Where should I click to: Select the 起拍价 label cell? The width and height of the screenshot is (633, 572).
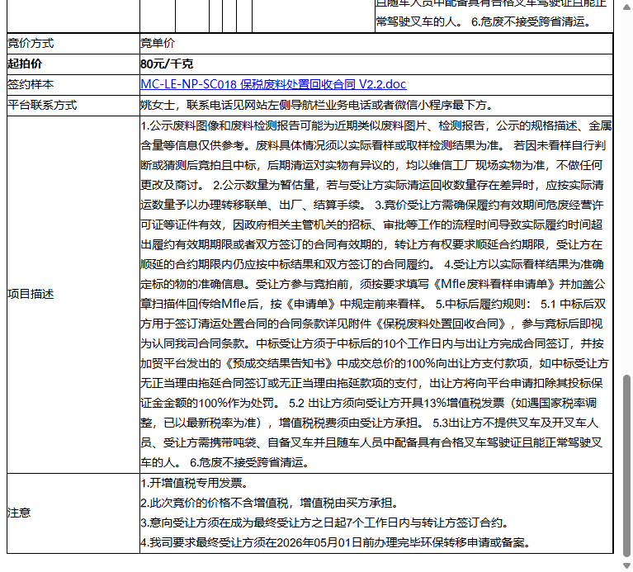coord(73,64)
